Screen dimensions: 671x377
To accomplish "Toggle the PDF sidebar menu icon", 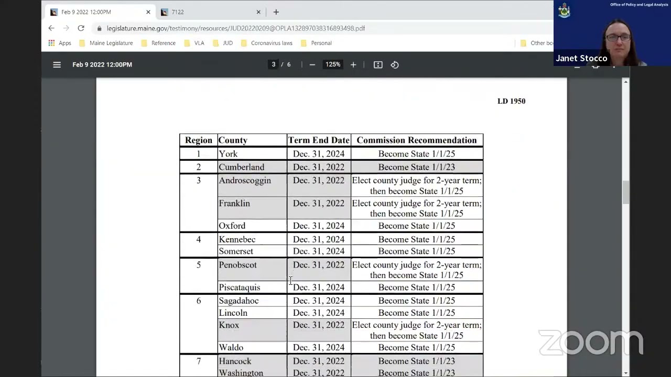I will [57, 64].
